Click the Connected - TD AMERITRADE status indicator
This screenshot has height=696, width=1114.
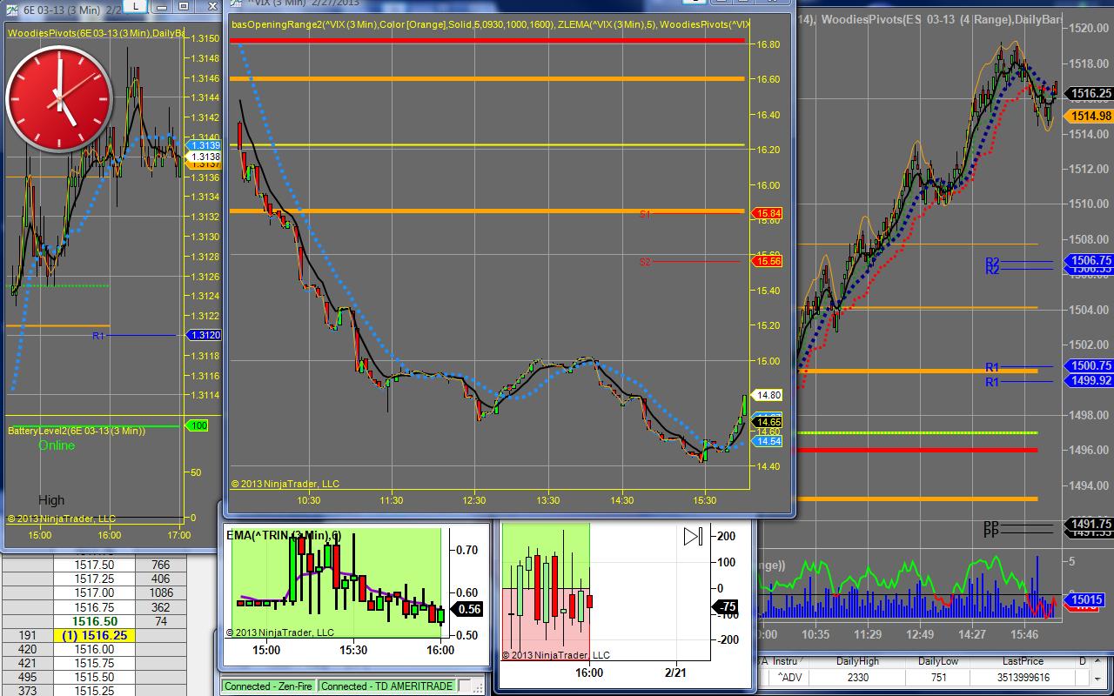click(x=386, y=686)
